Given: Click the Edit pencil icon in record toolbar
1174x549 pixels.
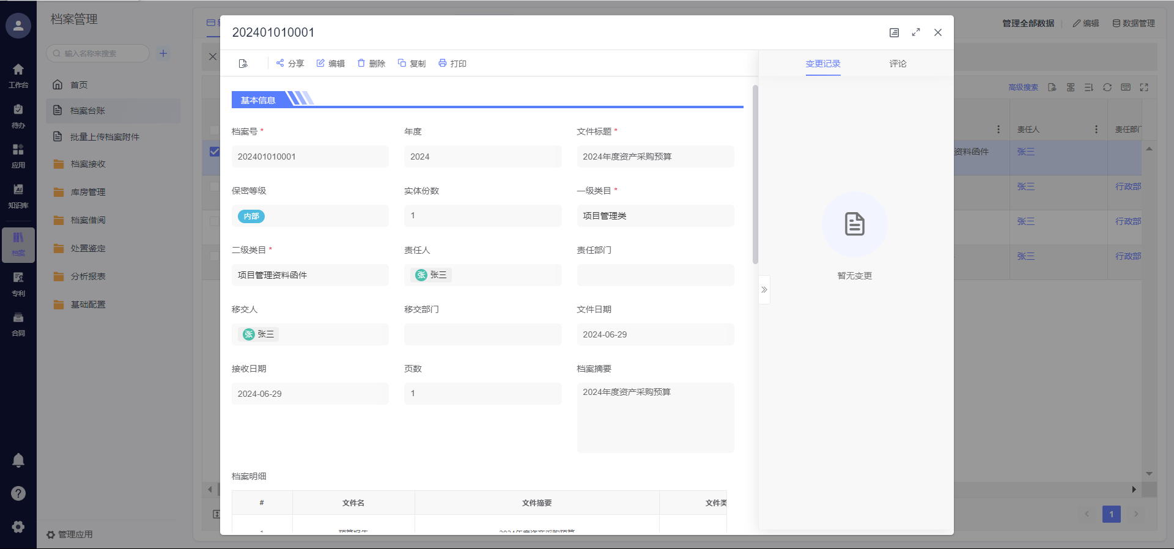Looking at the screenshot, I should [320, 63].
